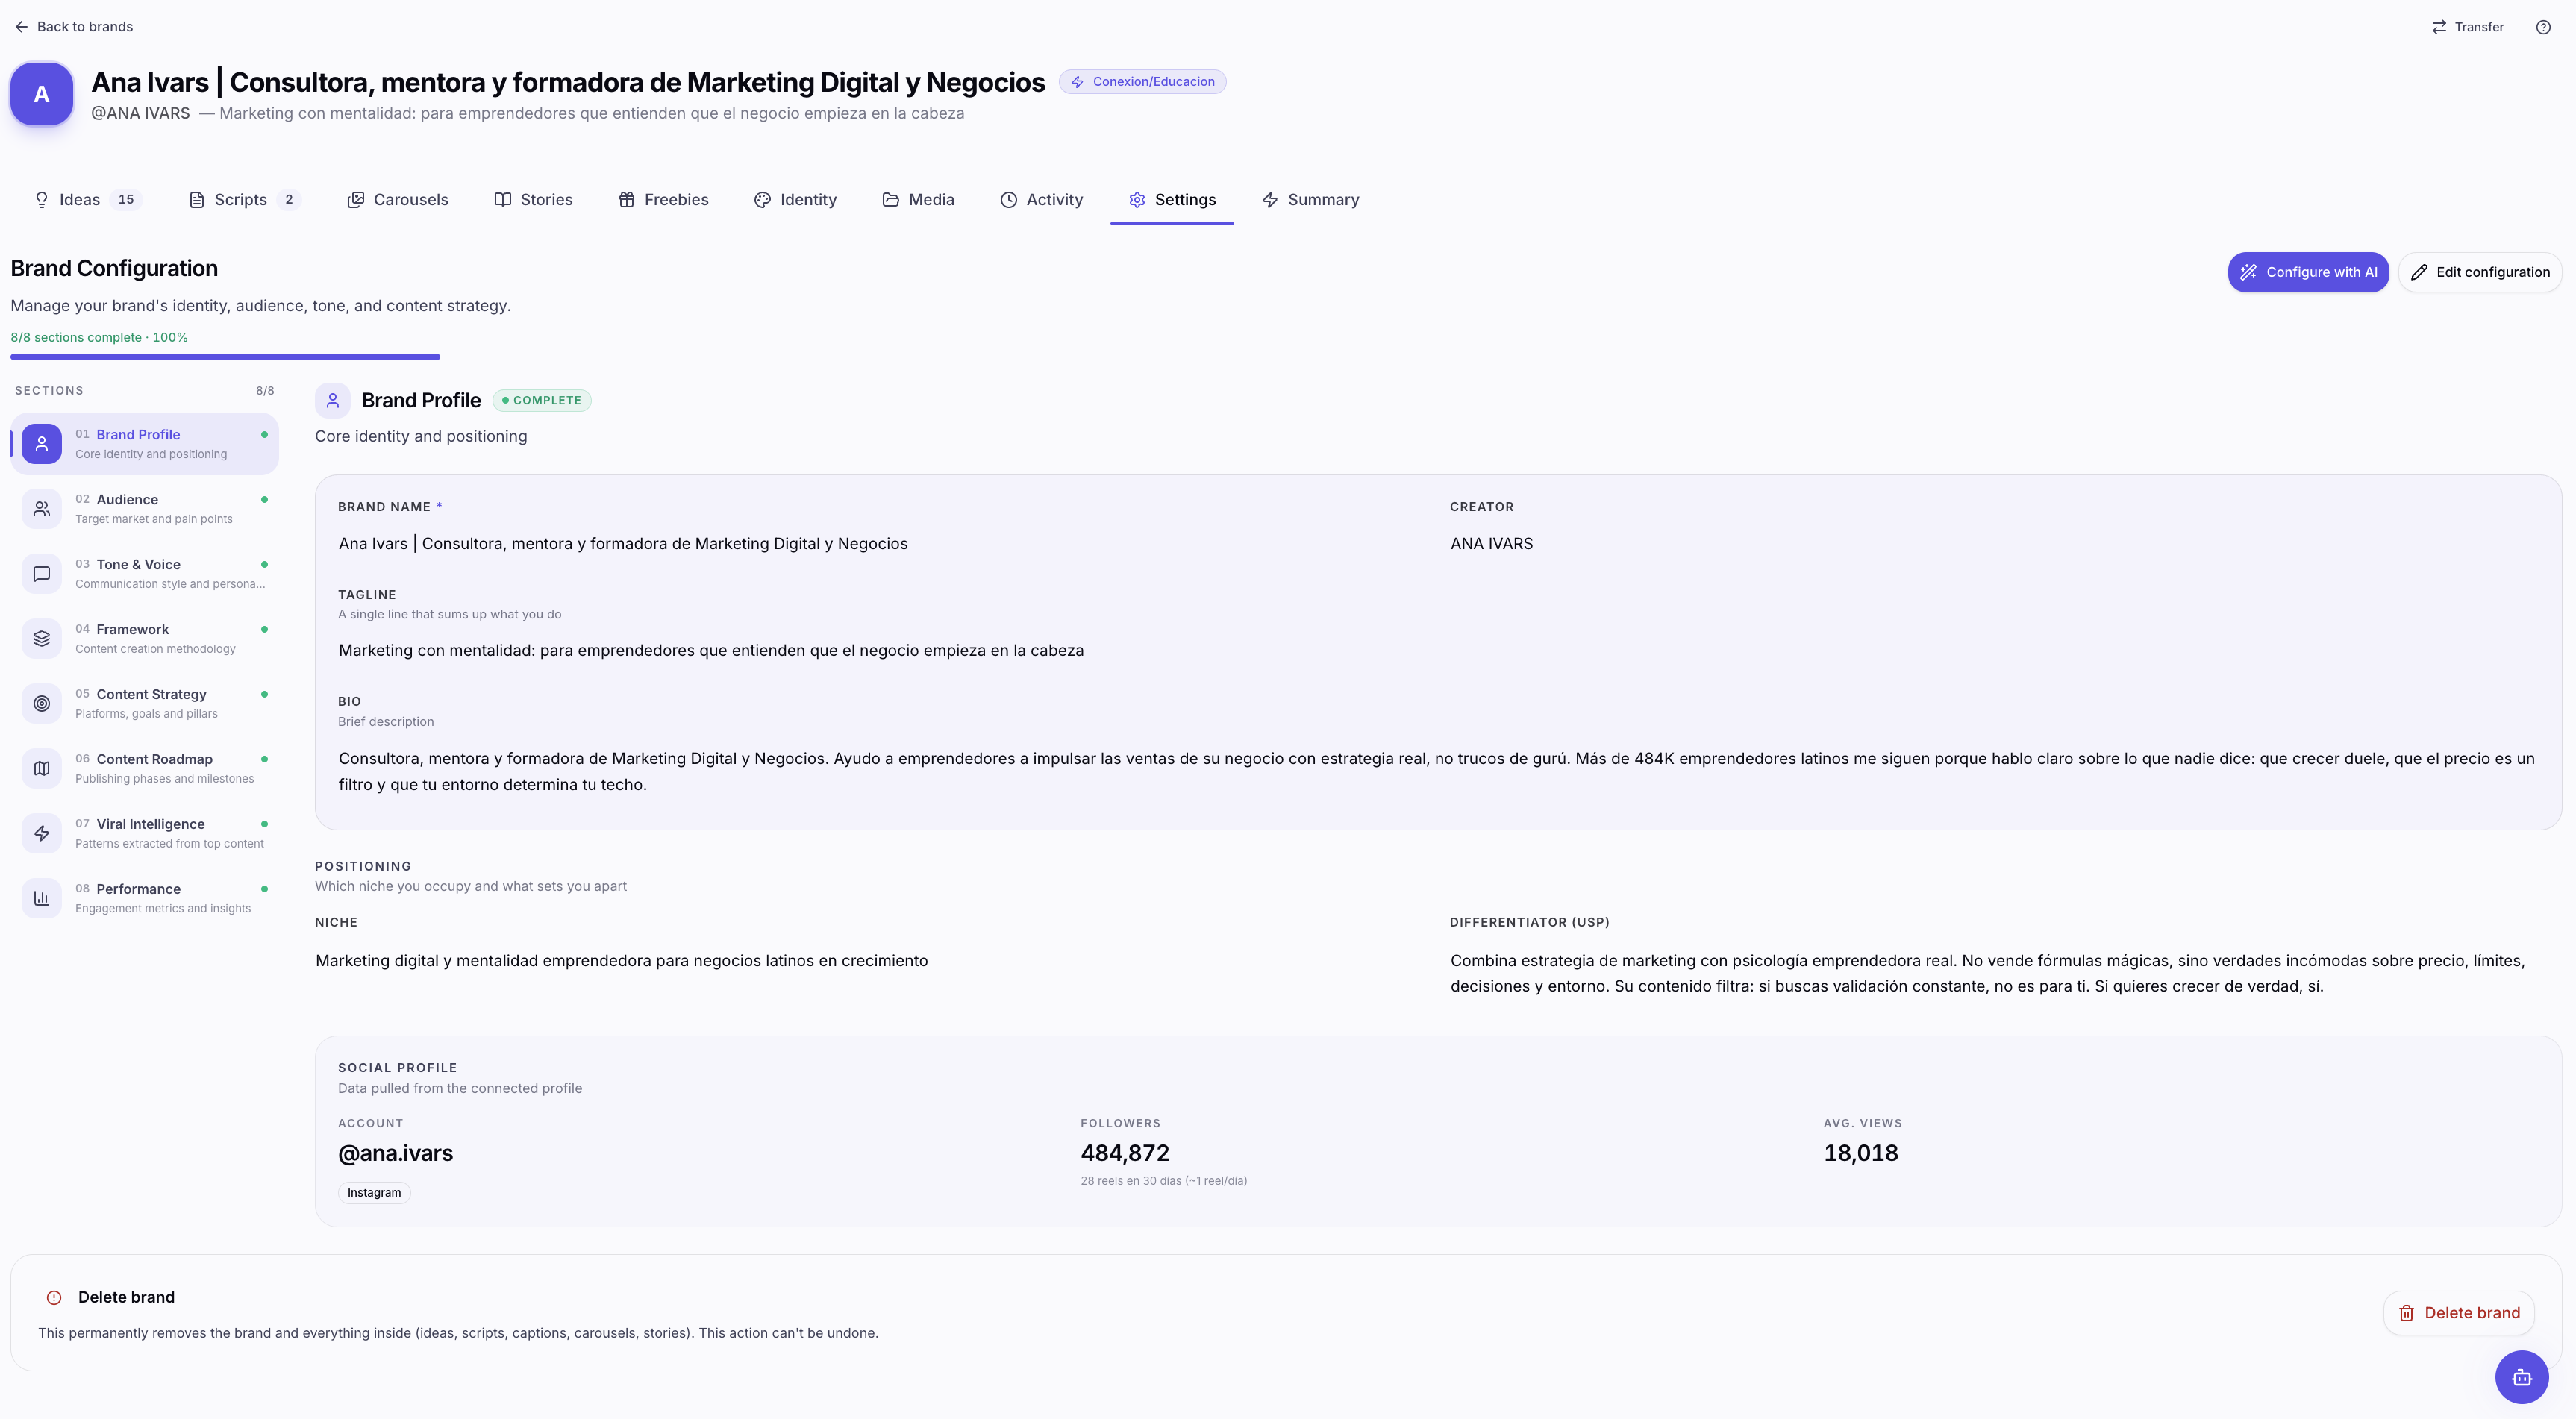Click the Framework layers icon
Viewport: 2576px width, 1419px height.
click(42, 639)
